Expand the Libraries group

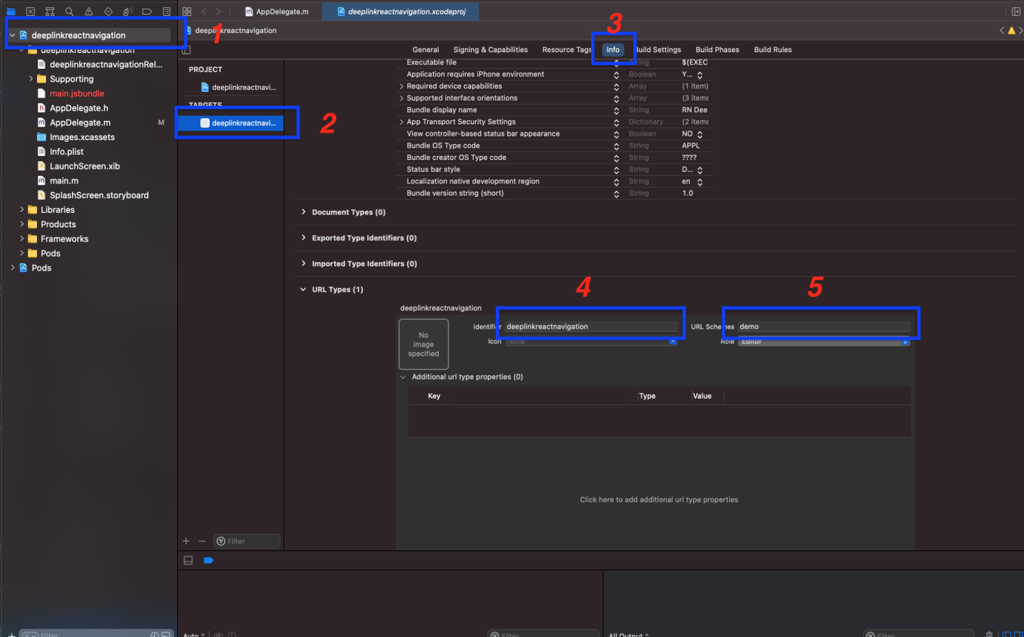22,210
